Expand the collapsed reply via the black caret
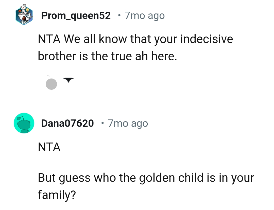274x210 pixels. click(68, 79)
